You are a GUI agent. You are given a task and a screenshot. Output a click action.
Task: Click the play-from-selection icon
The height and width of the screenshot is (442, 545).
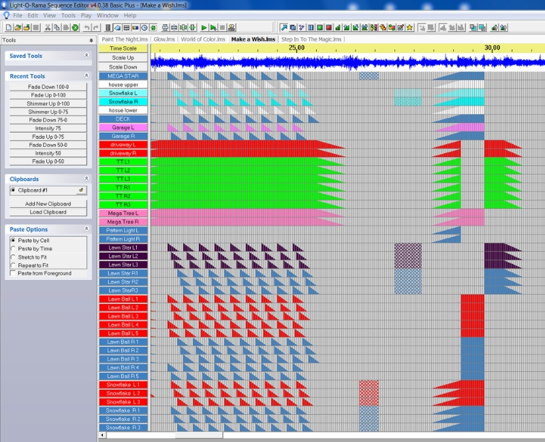[x=213, y=27]
